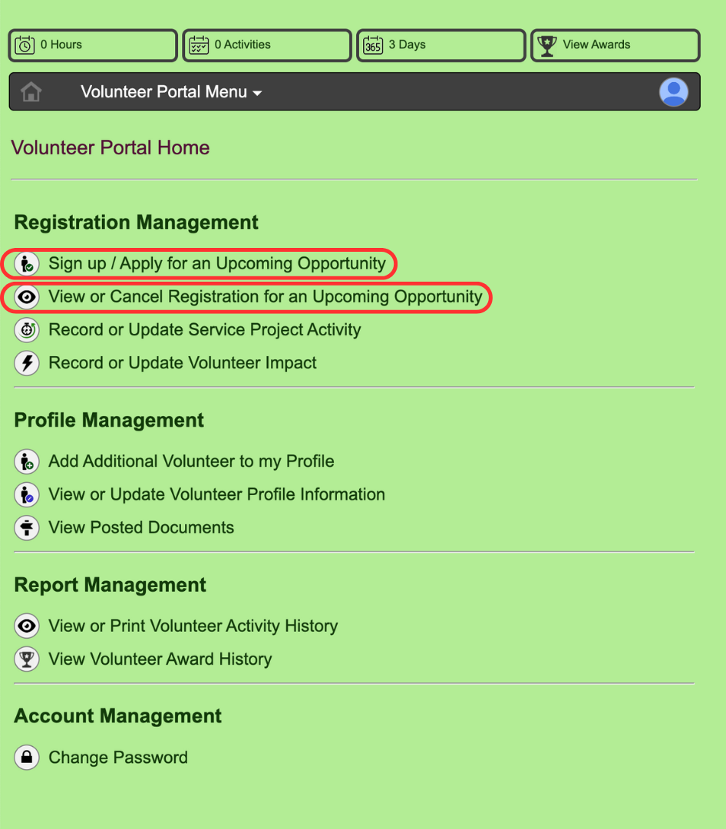Open Record or Update Volunteer Impact link

(x=183, y=363)
